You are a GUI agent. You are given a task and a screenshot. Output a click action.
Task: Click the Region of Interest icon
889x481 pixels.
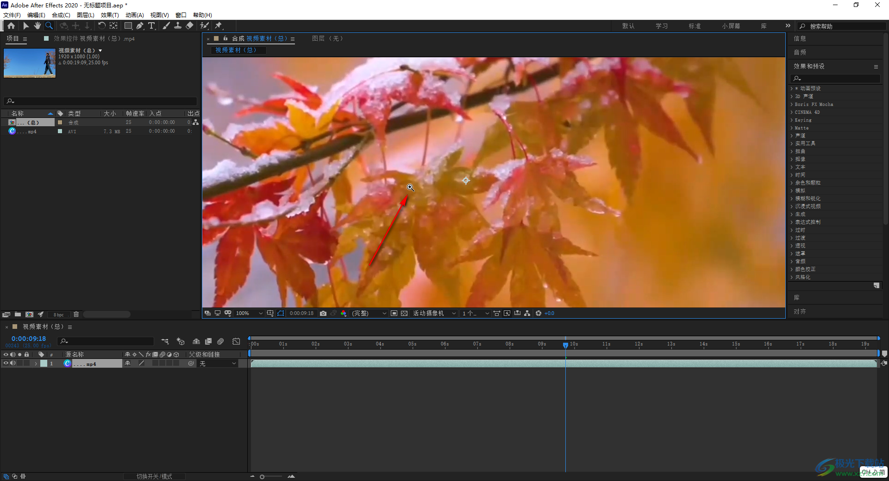[394, 313]
